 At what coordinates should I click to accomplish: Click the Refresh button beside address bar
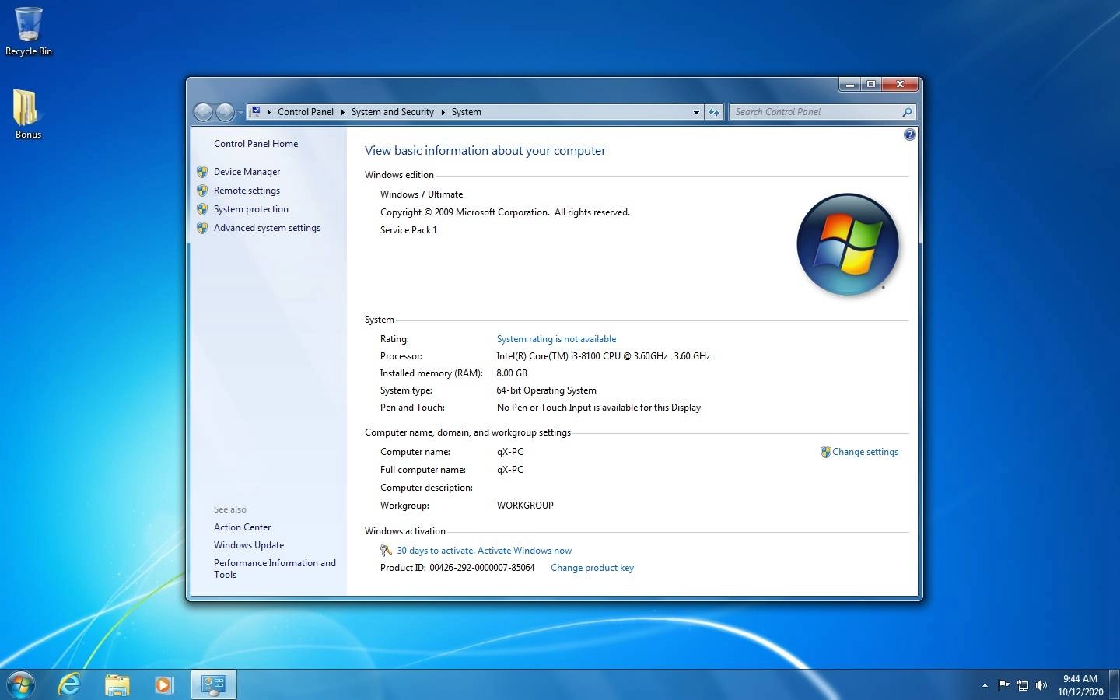pos(714,112)
